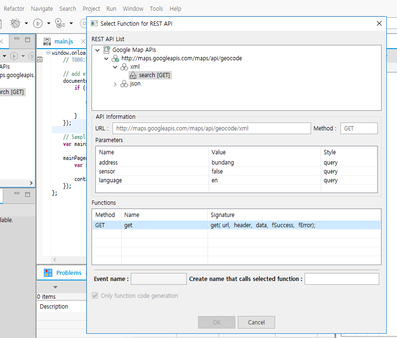Click the Run button in the toolbar
Image resolution: width=397 pixels, height=338 pixels.
38,23
